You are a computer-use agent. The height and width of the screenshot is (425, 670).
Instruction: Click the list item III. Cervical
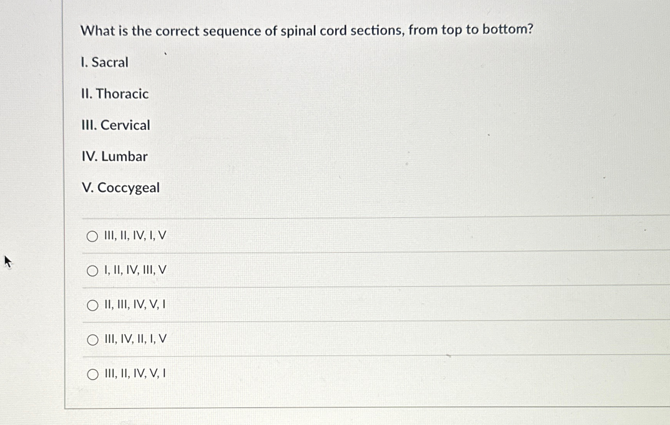pos(115,125)
